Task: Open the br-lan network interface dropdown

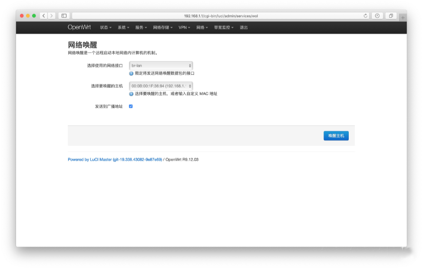Action: coord(161,66)
